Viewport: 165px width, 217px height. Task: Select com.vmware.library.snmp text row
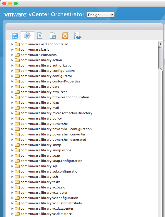41,145
